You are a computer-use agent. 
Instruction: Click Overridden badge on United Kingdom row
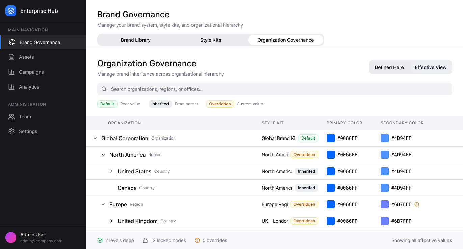coord(304,221)
